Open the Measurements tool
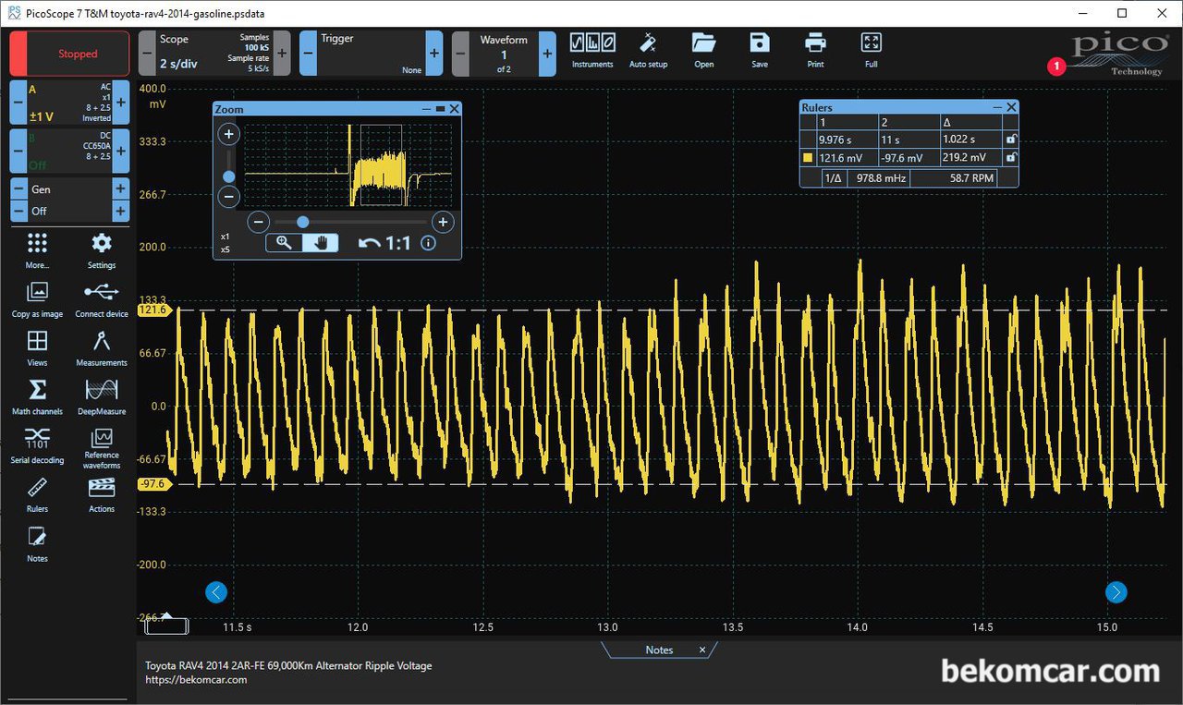The width and height of the screenshot is (1183, 705). coord(102,348)
